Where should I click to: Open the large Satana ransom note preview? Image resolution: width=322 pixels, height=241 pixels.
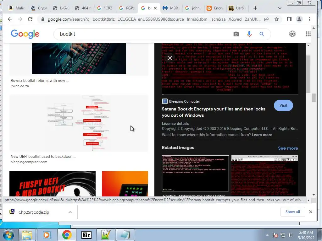coord(230,69)
